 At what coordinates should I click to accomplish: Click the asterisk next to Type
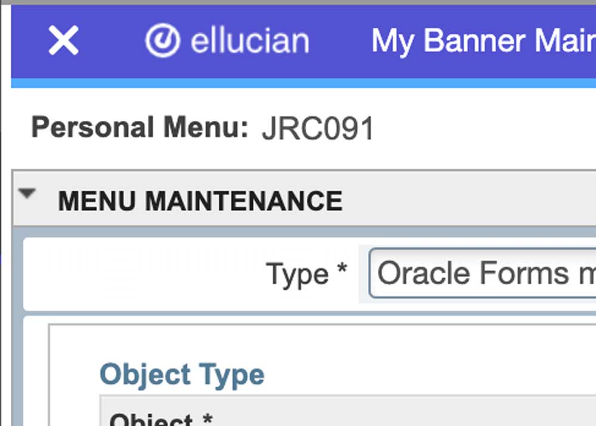tap(342, 270)
